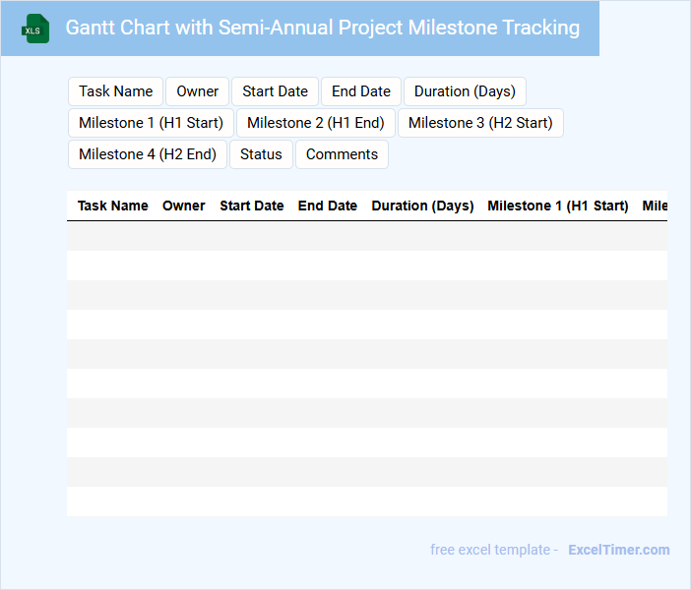Click the Duration (Days) tag
The height and width of the screenshot is (590, 691).
465,91
